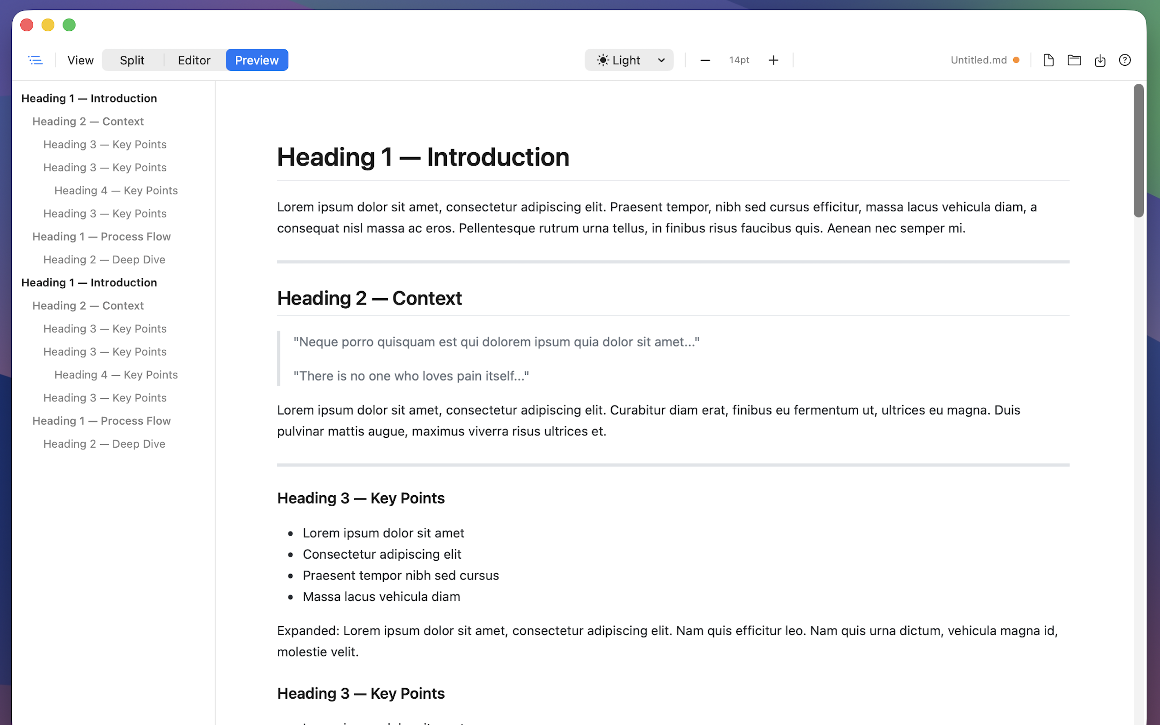The image size is (1160, 725).
Task: Select "Heading 1 — Introduction" in the outline
Action: tap(89, 98)
